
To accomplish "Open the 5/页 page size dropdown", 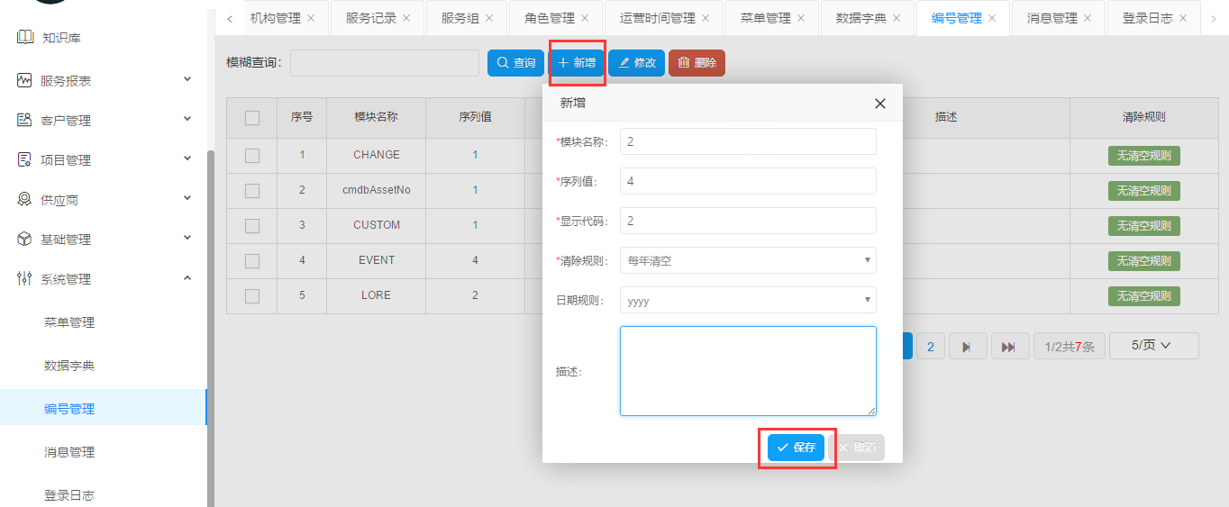I will pos(1153,346).
